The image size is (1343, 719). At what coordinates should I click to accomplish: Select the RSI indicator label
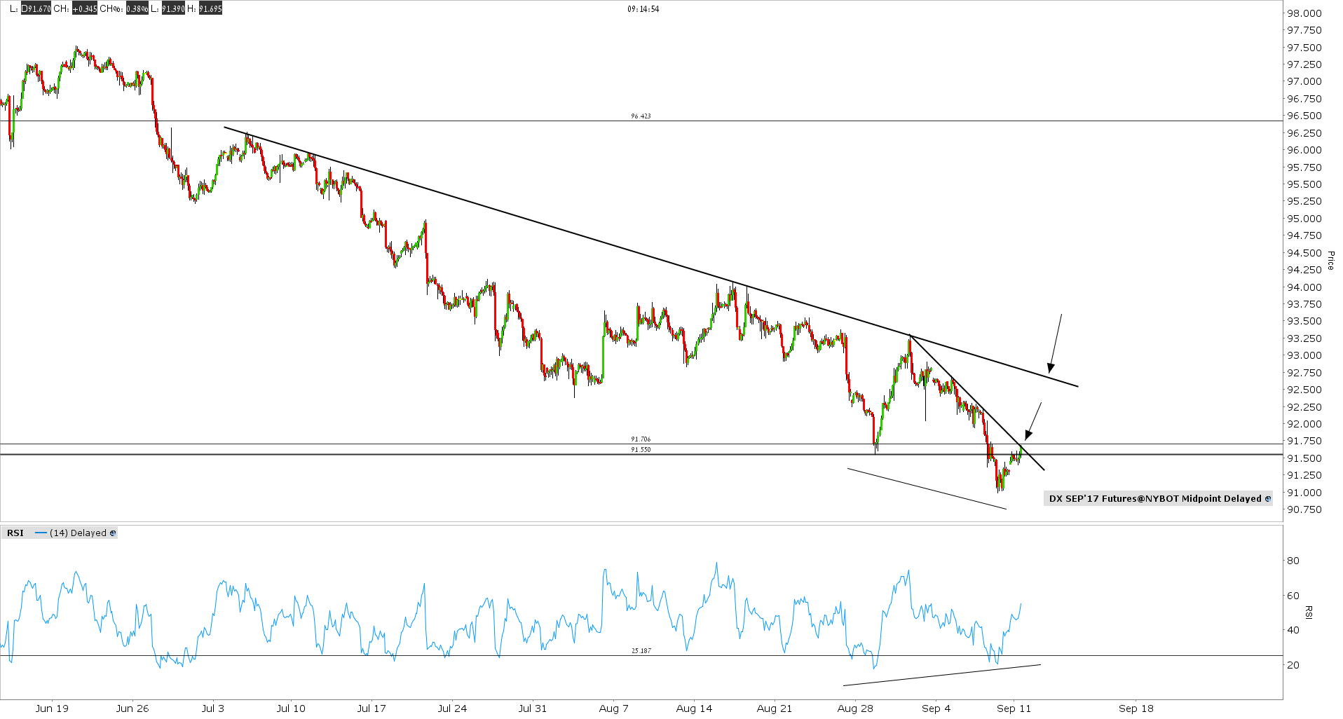(15, 533)
